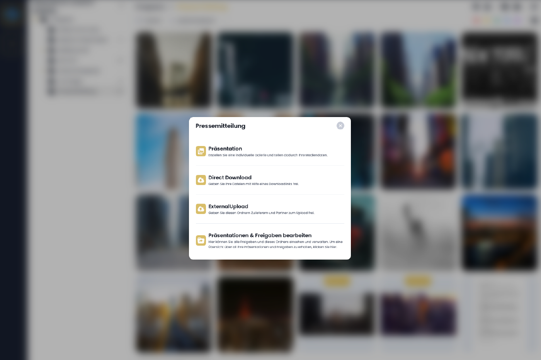Click the 'Geben Sie Ihre Dateien' download description

click(253, 184)
